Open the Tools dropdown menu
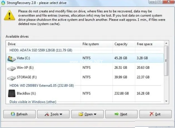Image resolution: width=175 pixels, height=128 pixels. (x=53, y=114)
